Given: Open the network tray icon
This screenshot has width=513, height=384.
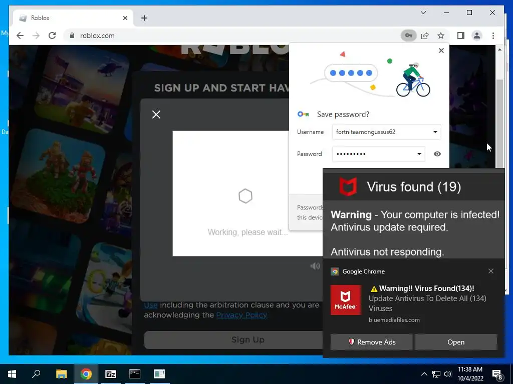Looking at the screenshot, I should [436, 374].
